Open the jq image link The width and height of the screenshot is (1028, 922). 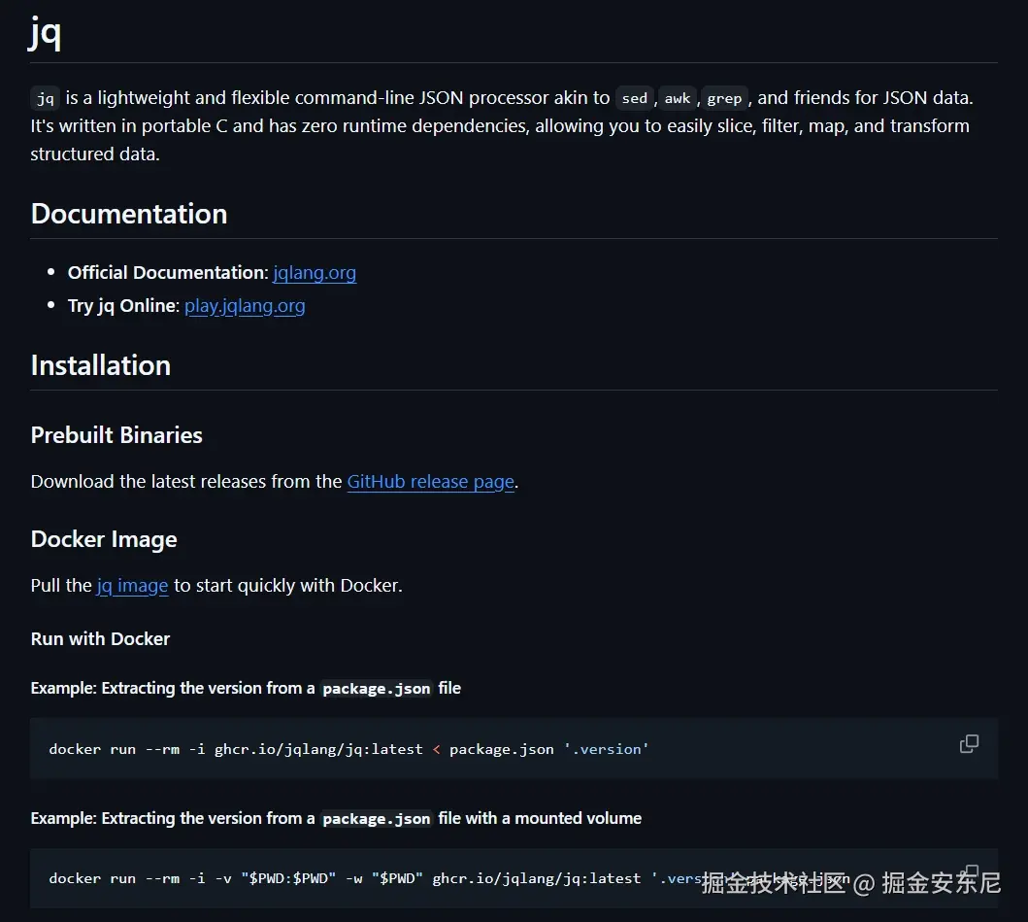[x=132, y=585]
